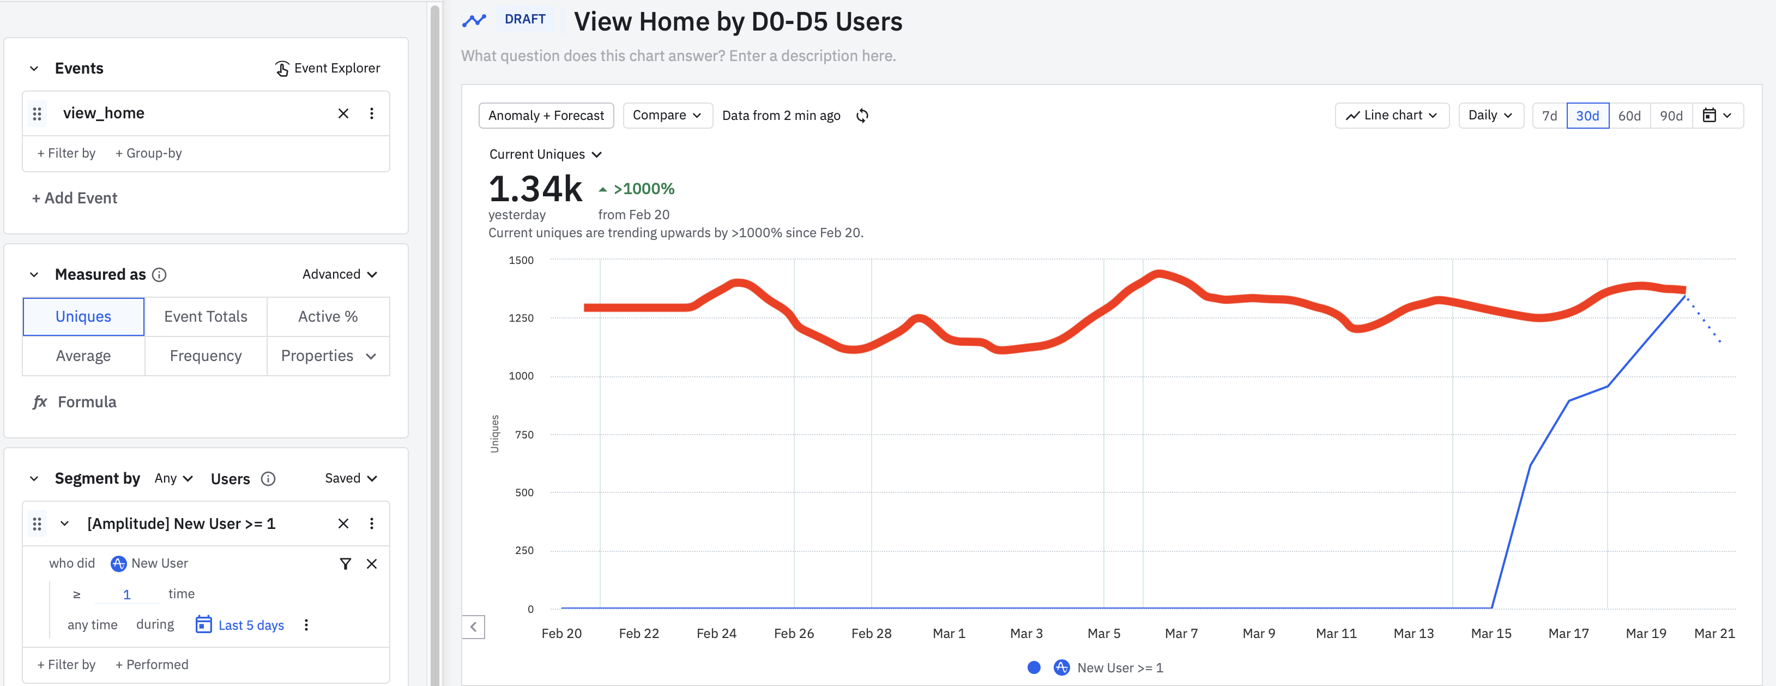Select the Uniques measurement option
The height and width of the screenshot is (686, 1776).
tap(83, 316)
